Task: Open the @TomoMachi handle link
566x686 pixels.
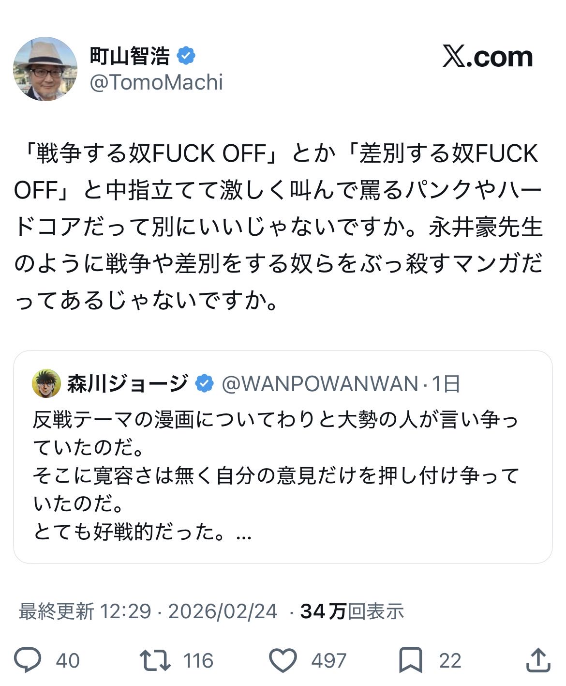Action: (156, 82)
